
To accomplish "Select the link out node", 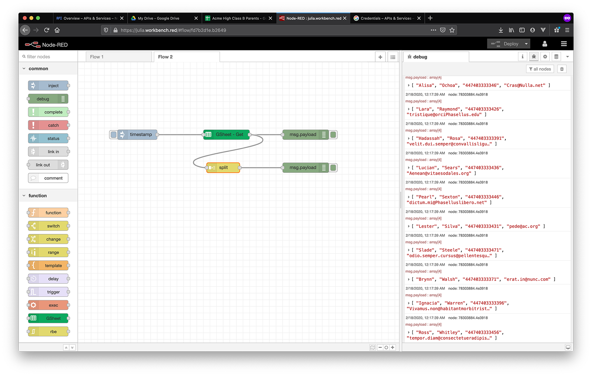I will click(x=48, y=165).
